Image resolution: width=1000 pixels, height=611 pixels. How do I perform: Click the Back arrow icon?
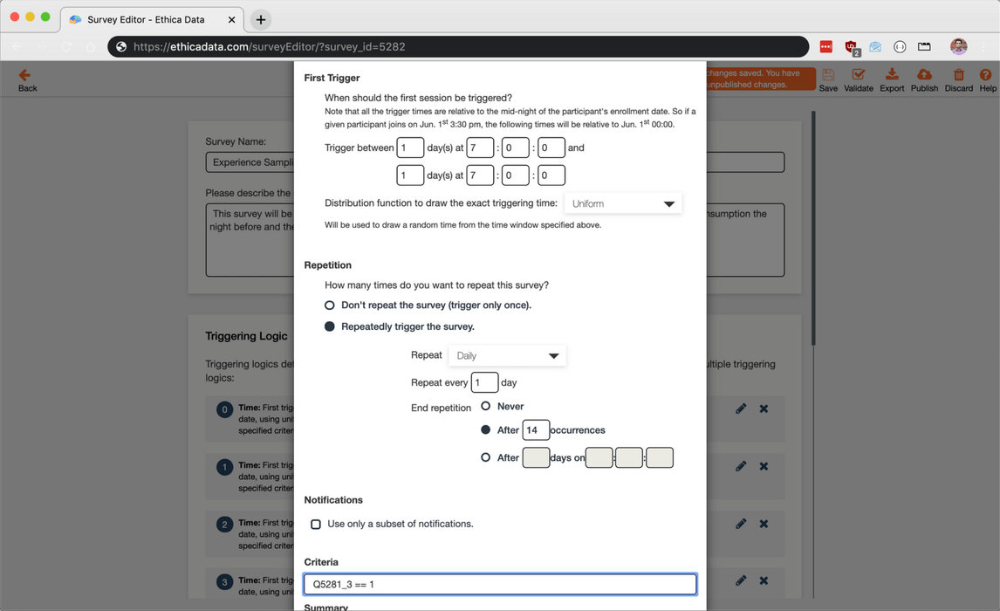[x=24, y=76]
